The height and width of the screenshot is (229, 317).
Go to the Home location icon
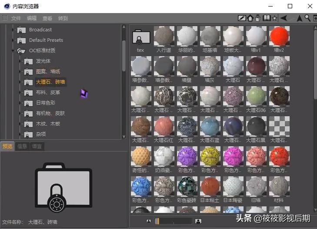pyautogui.click(x=250, y=18)
